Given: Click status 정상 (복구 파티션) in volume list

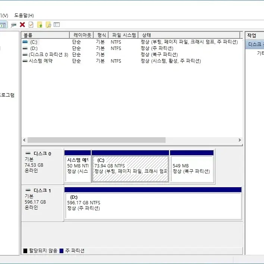Looking at the screenshot, I should pyautogui.click(x=159, y=54).
